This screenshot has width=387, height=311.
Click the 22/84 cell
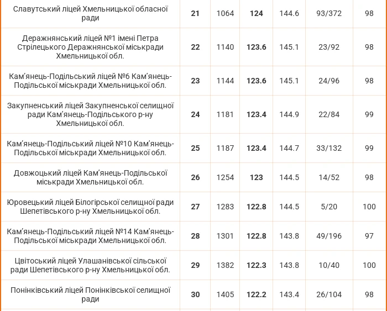(x=329, y=114)
